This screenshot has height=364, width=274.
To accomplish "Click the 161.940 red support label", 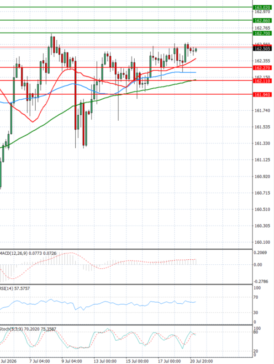I will [x=262, y=95].
